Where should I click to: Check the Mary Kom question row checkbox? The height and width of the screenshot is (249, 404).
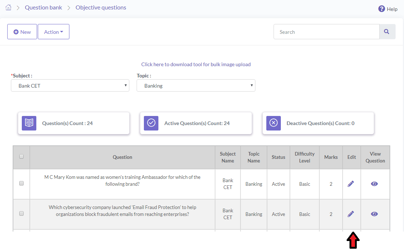pos(21,184)
